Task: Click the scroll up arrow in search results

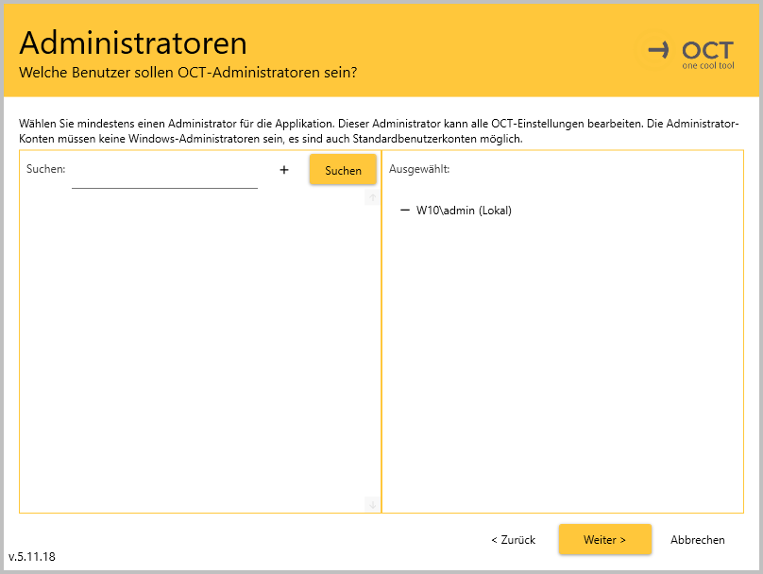Action: [372, 198]
